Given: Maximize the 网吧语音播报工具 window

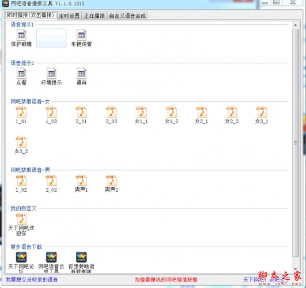Looking at the screenshot, I should click(x=277, y=2).
